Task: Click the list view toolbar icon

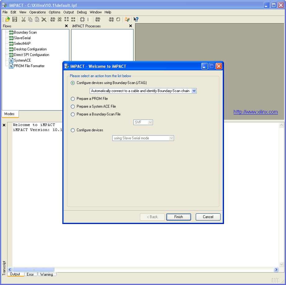Action: point(89,19)
